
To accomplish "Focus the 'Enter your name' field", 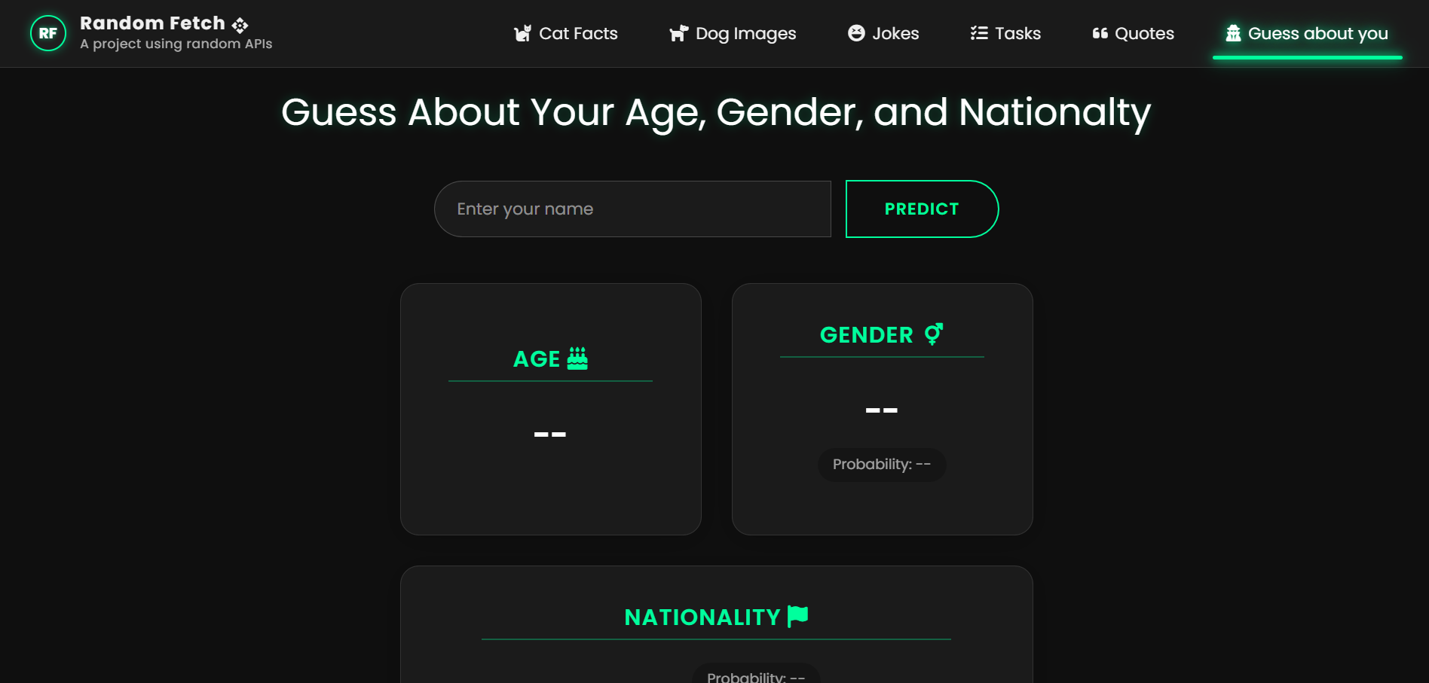I will [x=632, y=209].
